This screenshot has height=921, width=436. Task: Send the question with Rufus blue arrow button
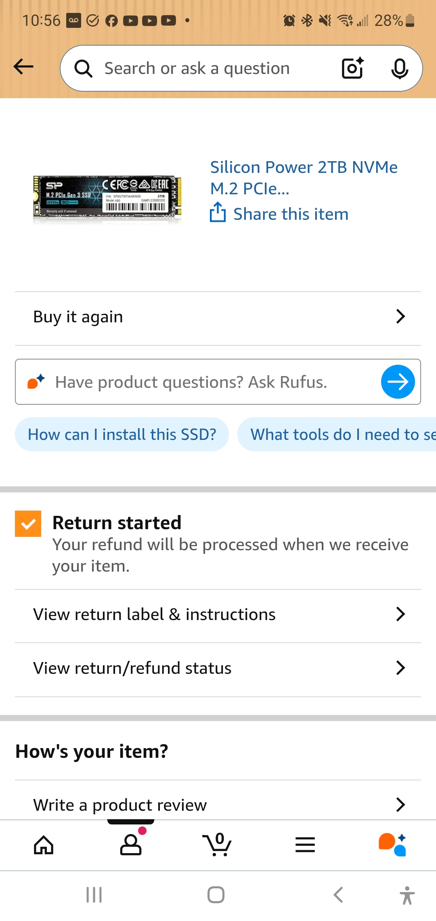[398, 382]
